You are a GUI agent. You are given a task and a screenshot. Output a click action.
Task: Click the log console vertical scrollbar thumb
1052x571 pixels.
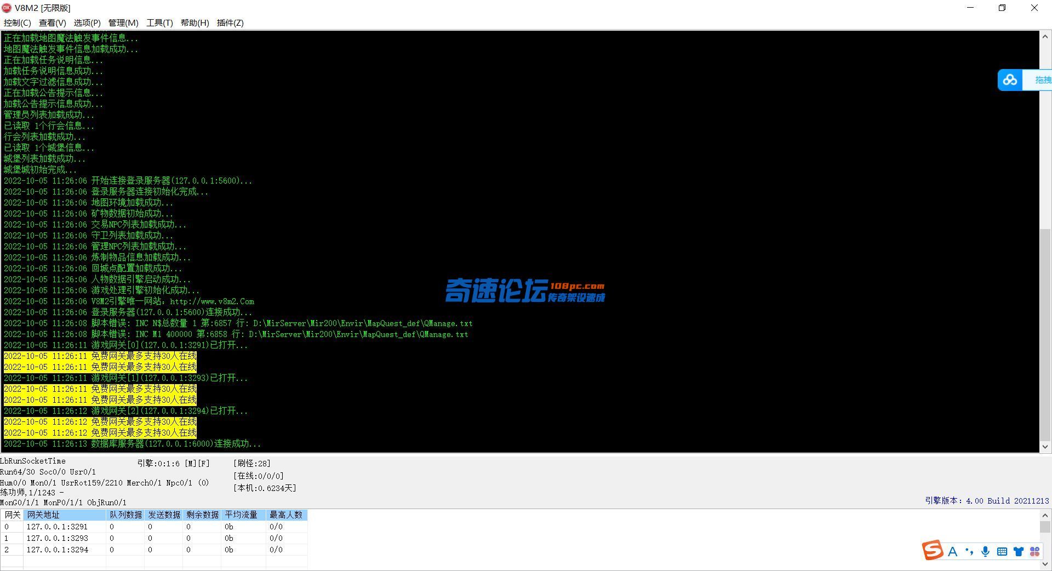(x=1045, y=335)
